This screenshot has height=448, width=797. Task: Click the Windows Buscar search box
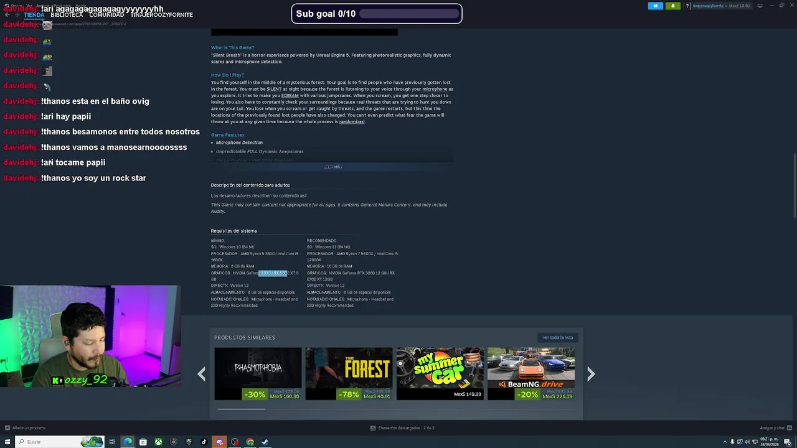click(x=60, y=442)
